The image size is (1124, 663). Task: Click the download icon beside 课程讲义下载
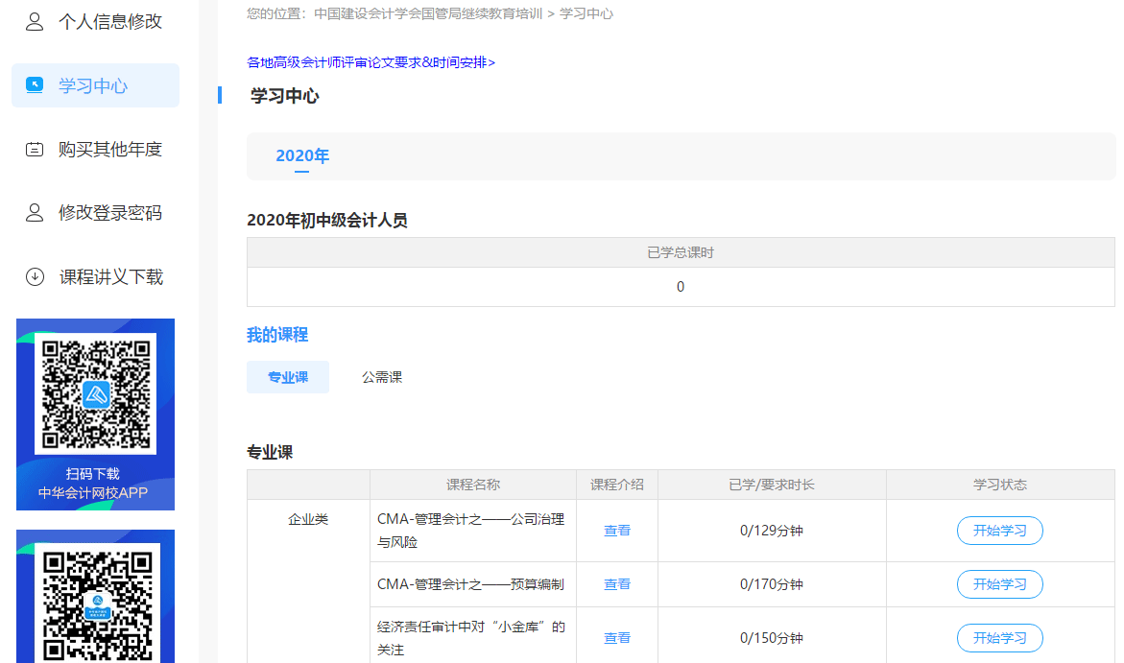pyautogui.click(x=35, y=277)
